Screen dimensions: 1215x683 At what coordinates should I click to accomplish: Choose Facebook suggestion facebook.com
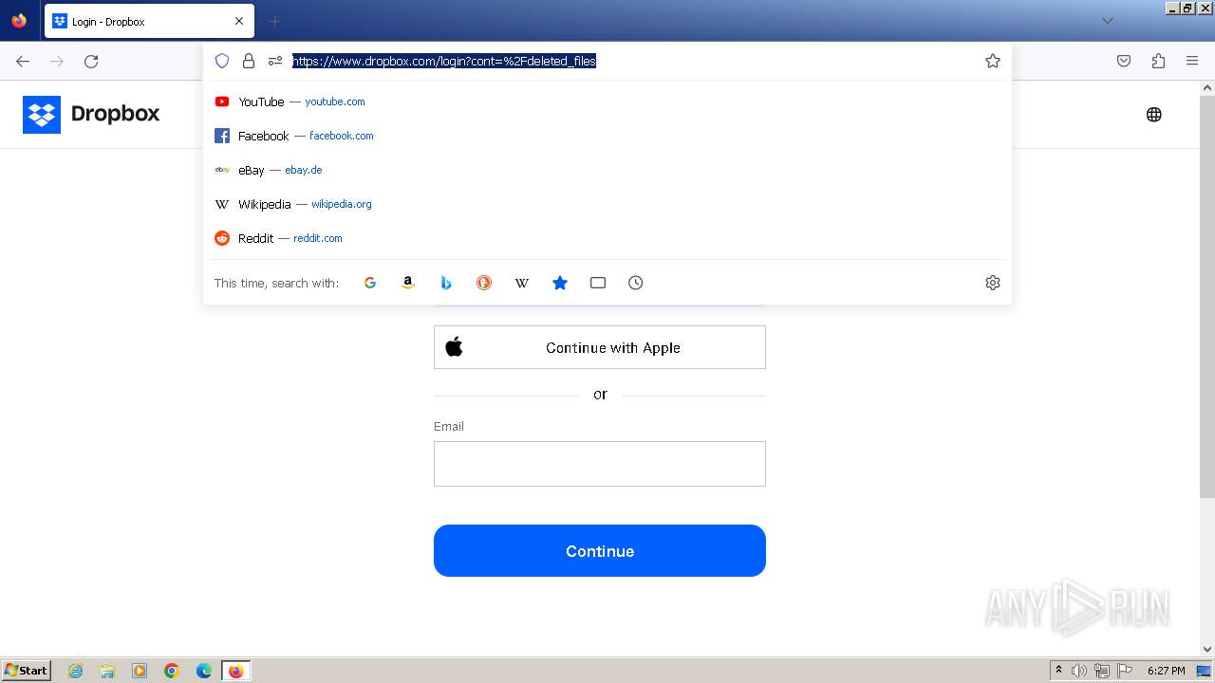(x=607, y=136)
